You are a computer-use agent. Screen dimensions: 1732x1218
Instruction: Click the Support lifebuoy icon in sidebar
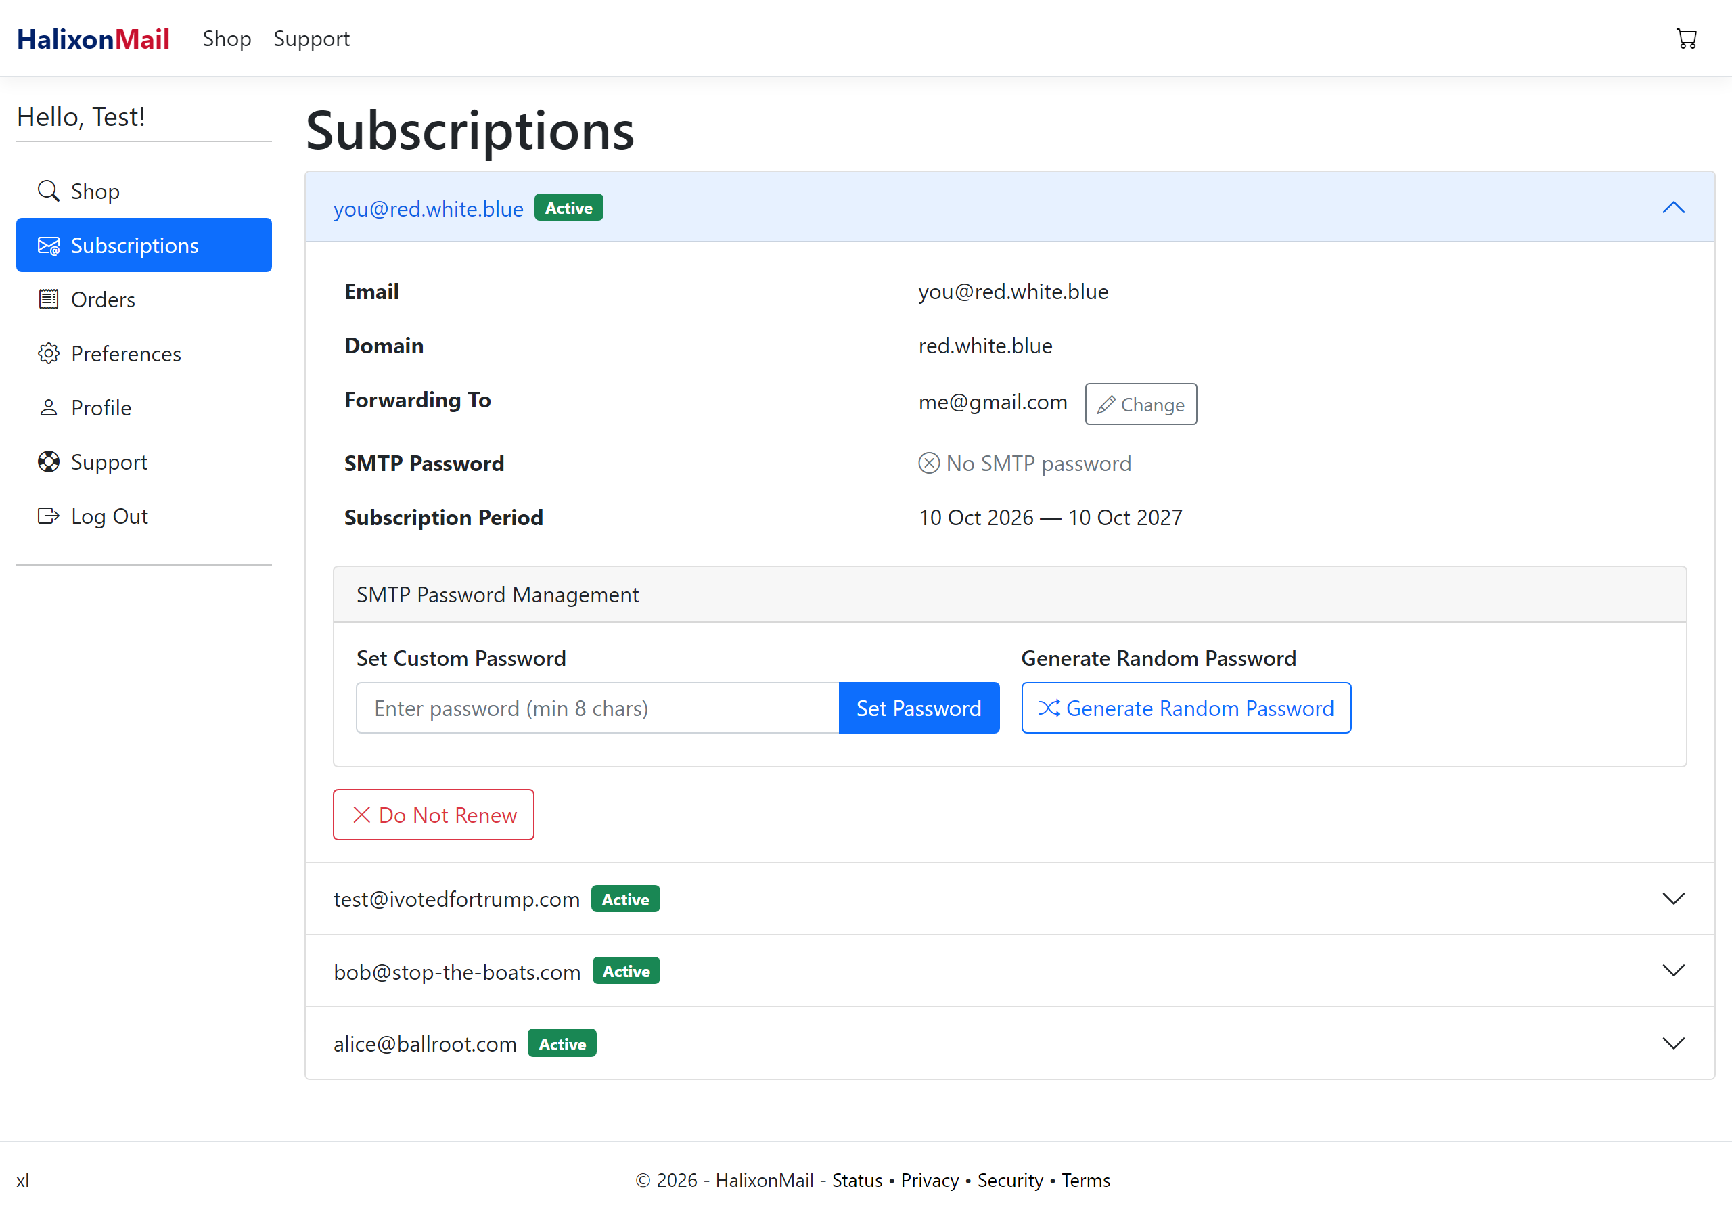(x=48, y=462)
